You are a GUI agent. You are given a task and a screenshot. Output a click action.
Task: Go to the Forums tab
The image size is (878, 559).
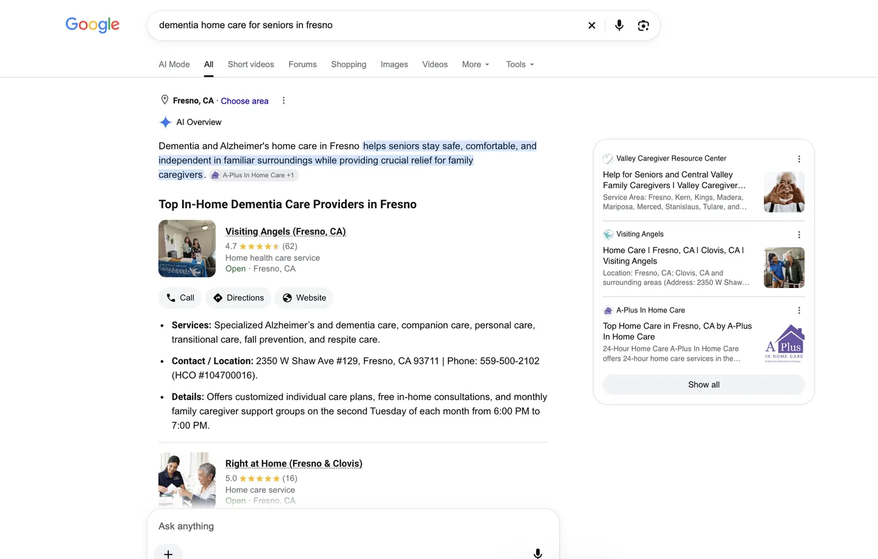(302, 65)
